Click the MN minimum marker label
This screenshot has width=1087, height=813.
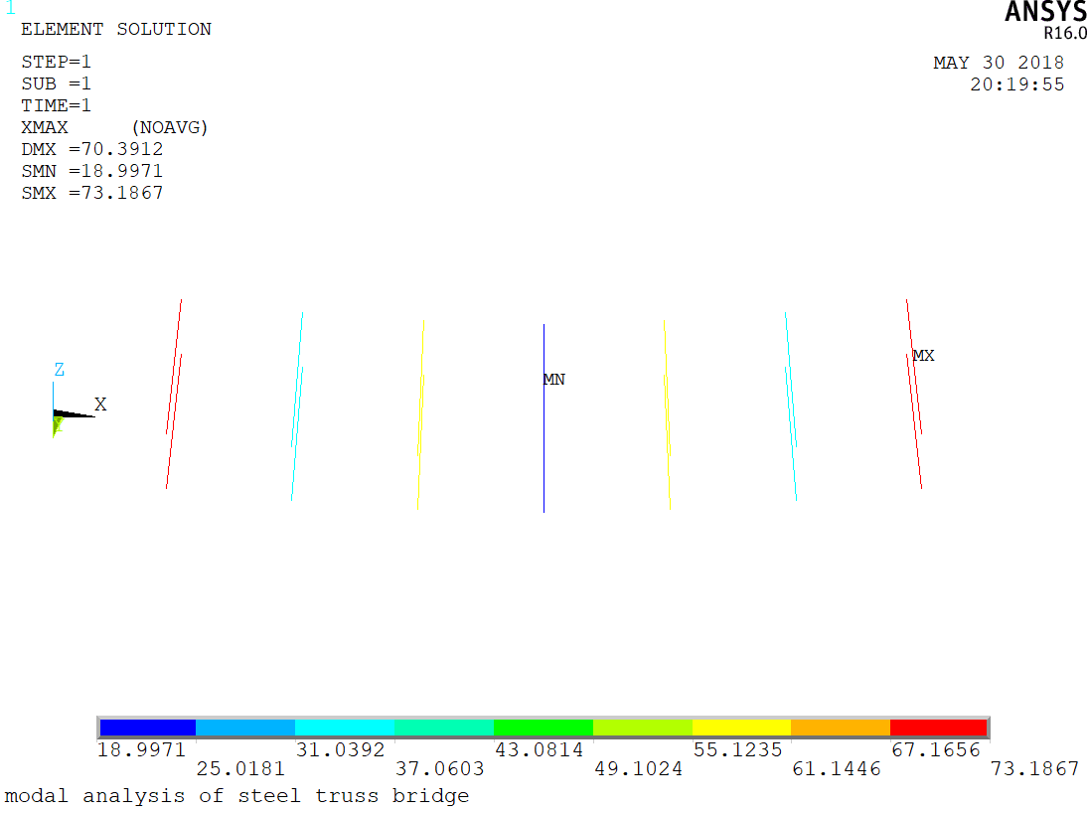553,379
